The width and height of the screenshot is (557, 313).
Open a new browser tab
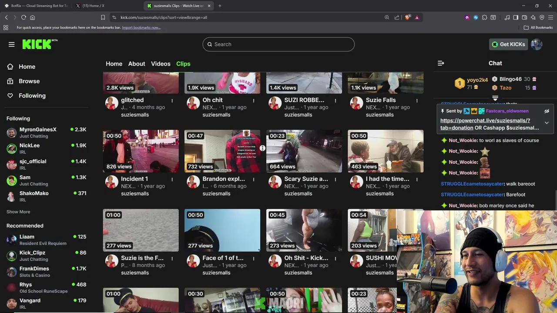click(x=220, y=6)
